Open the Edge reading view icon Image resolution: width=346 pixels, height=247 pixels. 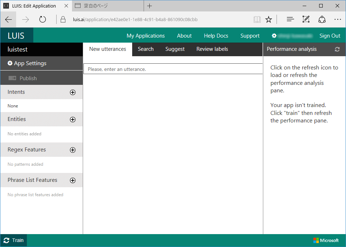pyautogui.click(x=257, y=19)
